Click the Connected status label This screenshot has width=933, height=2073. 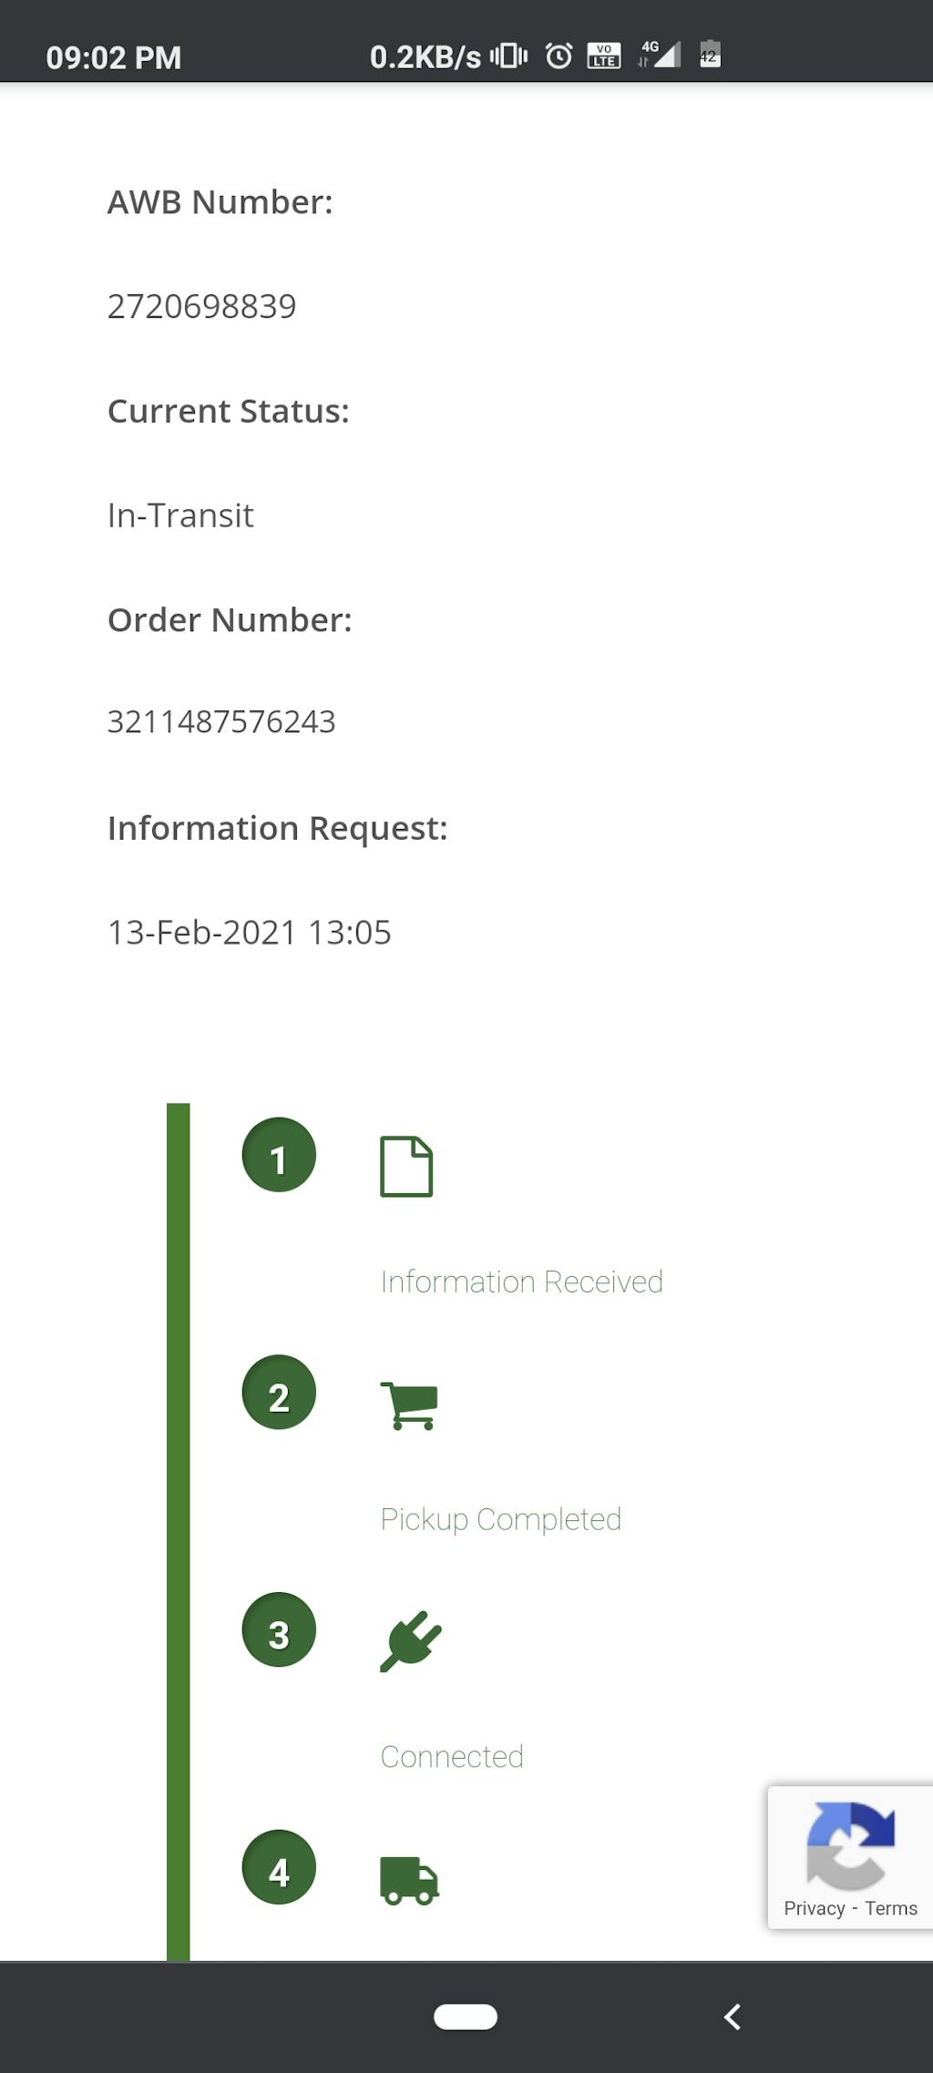tap(452, 1757)
